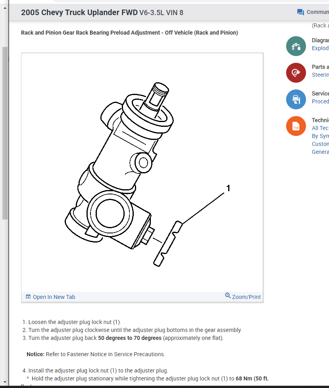
Task: Open the General bulletins link
Action: [x=320, y=152]
